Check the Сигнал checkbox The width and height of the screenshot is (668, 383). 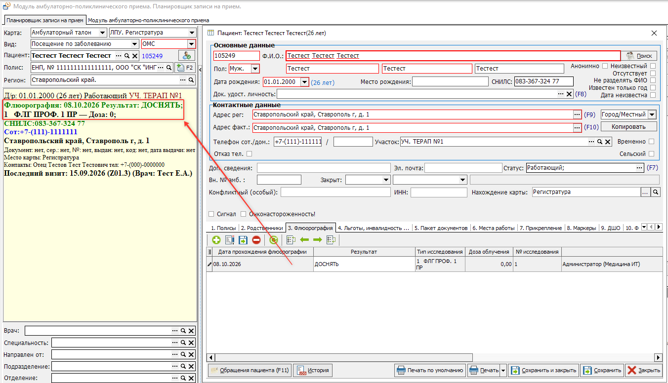tap(211, 214)
